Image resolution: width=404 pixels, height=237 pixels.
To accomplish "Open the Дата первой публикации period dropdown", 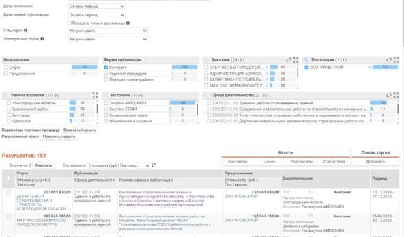I will (x=97, y=15).
